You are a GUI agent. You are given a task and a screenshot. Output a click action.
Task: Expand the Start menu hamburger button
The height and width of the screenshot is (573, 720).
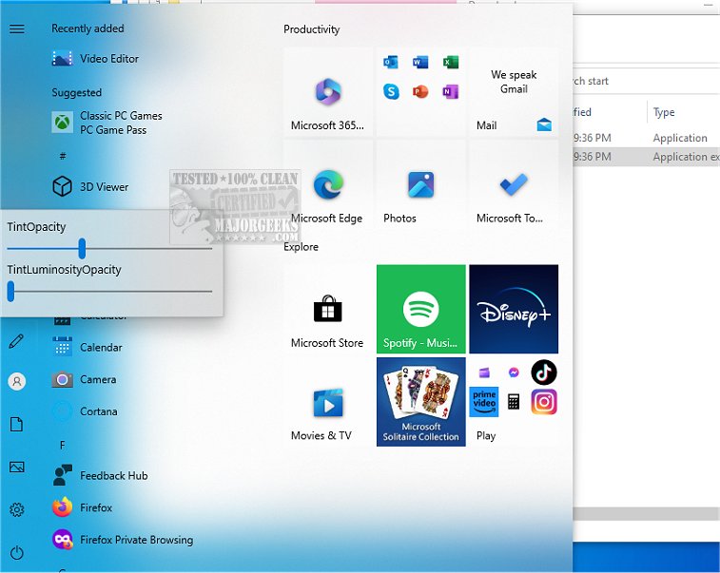click(x=16, y=29)
